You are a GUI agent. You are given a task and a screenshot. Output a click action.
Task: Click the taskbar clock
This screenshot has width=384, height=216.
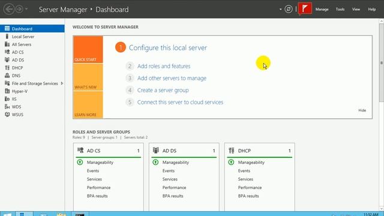[x=371, y=215]
